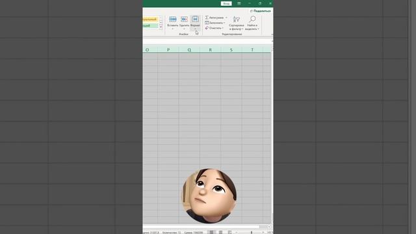Apply the yellow cell style

tap(150, 19)
